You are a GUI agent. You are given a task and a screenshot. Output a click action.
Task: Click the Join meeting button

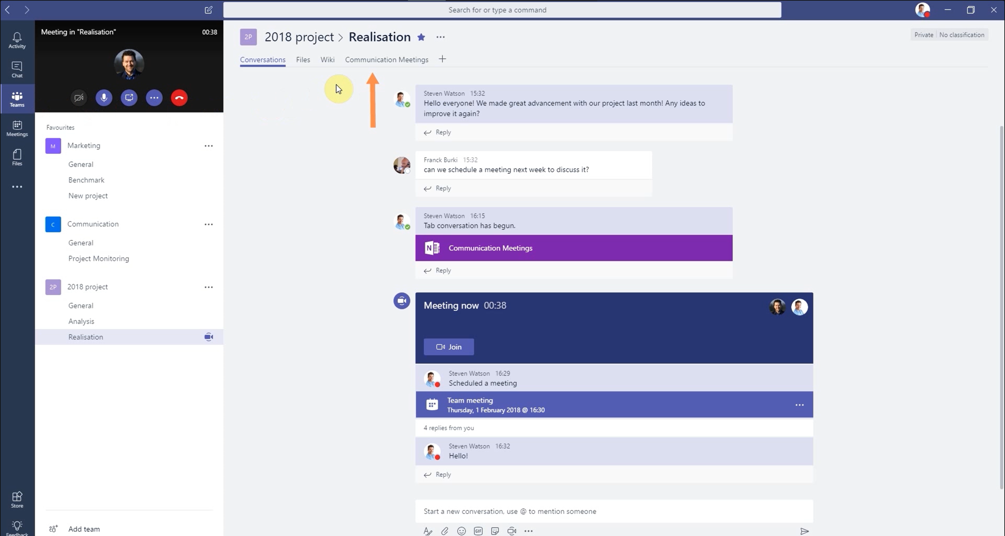click(x=449, y=347)
